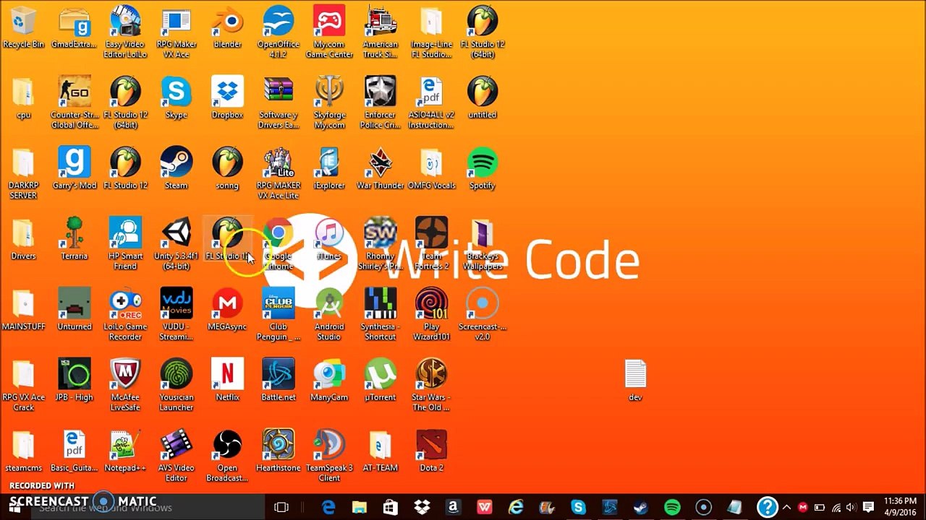The height and width of the screenshot is (520, 926).
Task: Open the Steam desktop shortcut
Action: [x=177, y=169]
